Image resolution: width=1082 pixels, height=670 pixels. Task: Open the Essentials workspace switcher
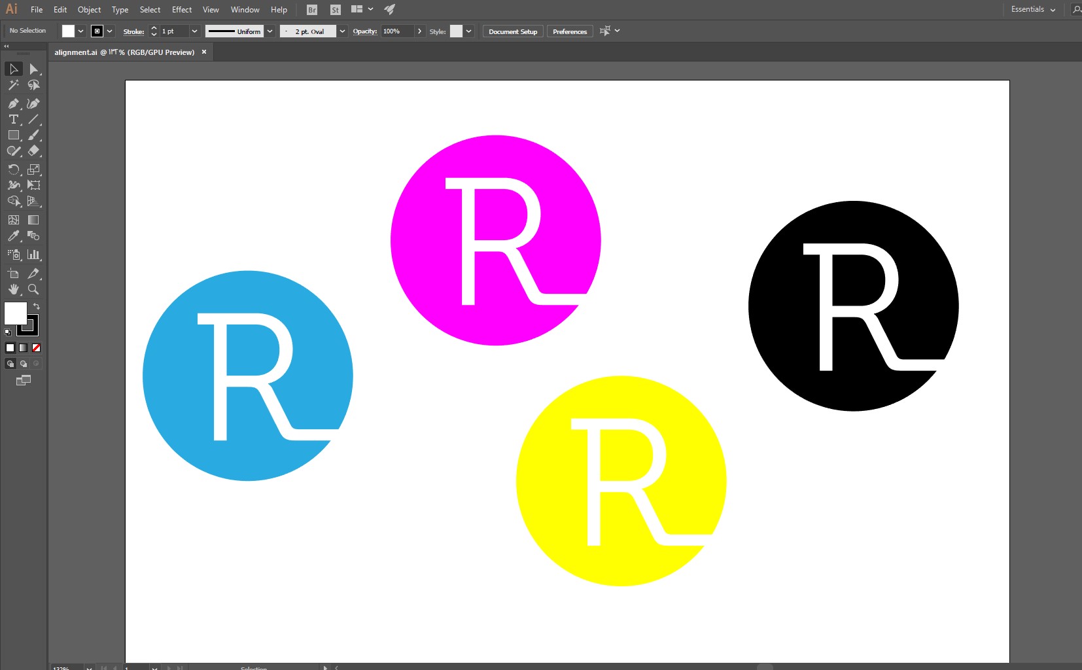pos(1033,9)
